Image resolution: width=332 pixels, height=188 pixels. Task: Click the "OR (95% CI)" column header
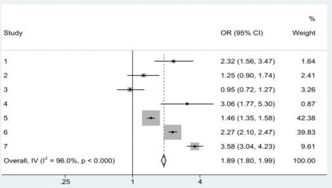click(x=242, y=33)
